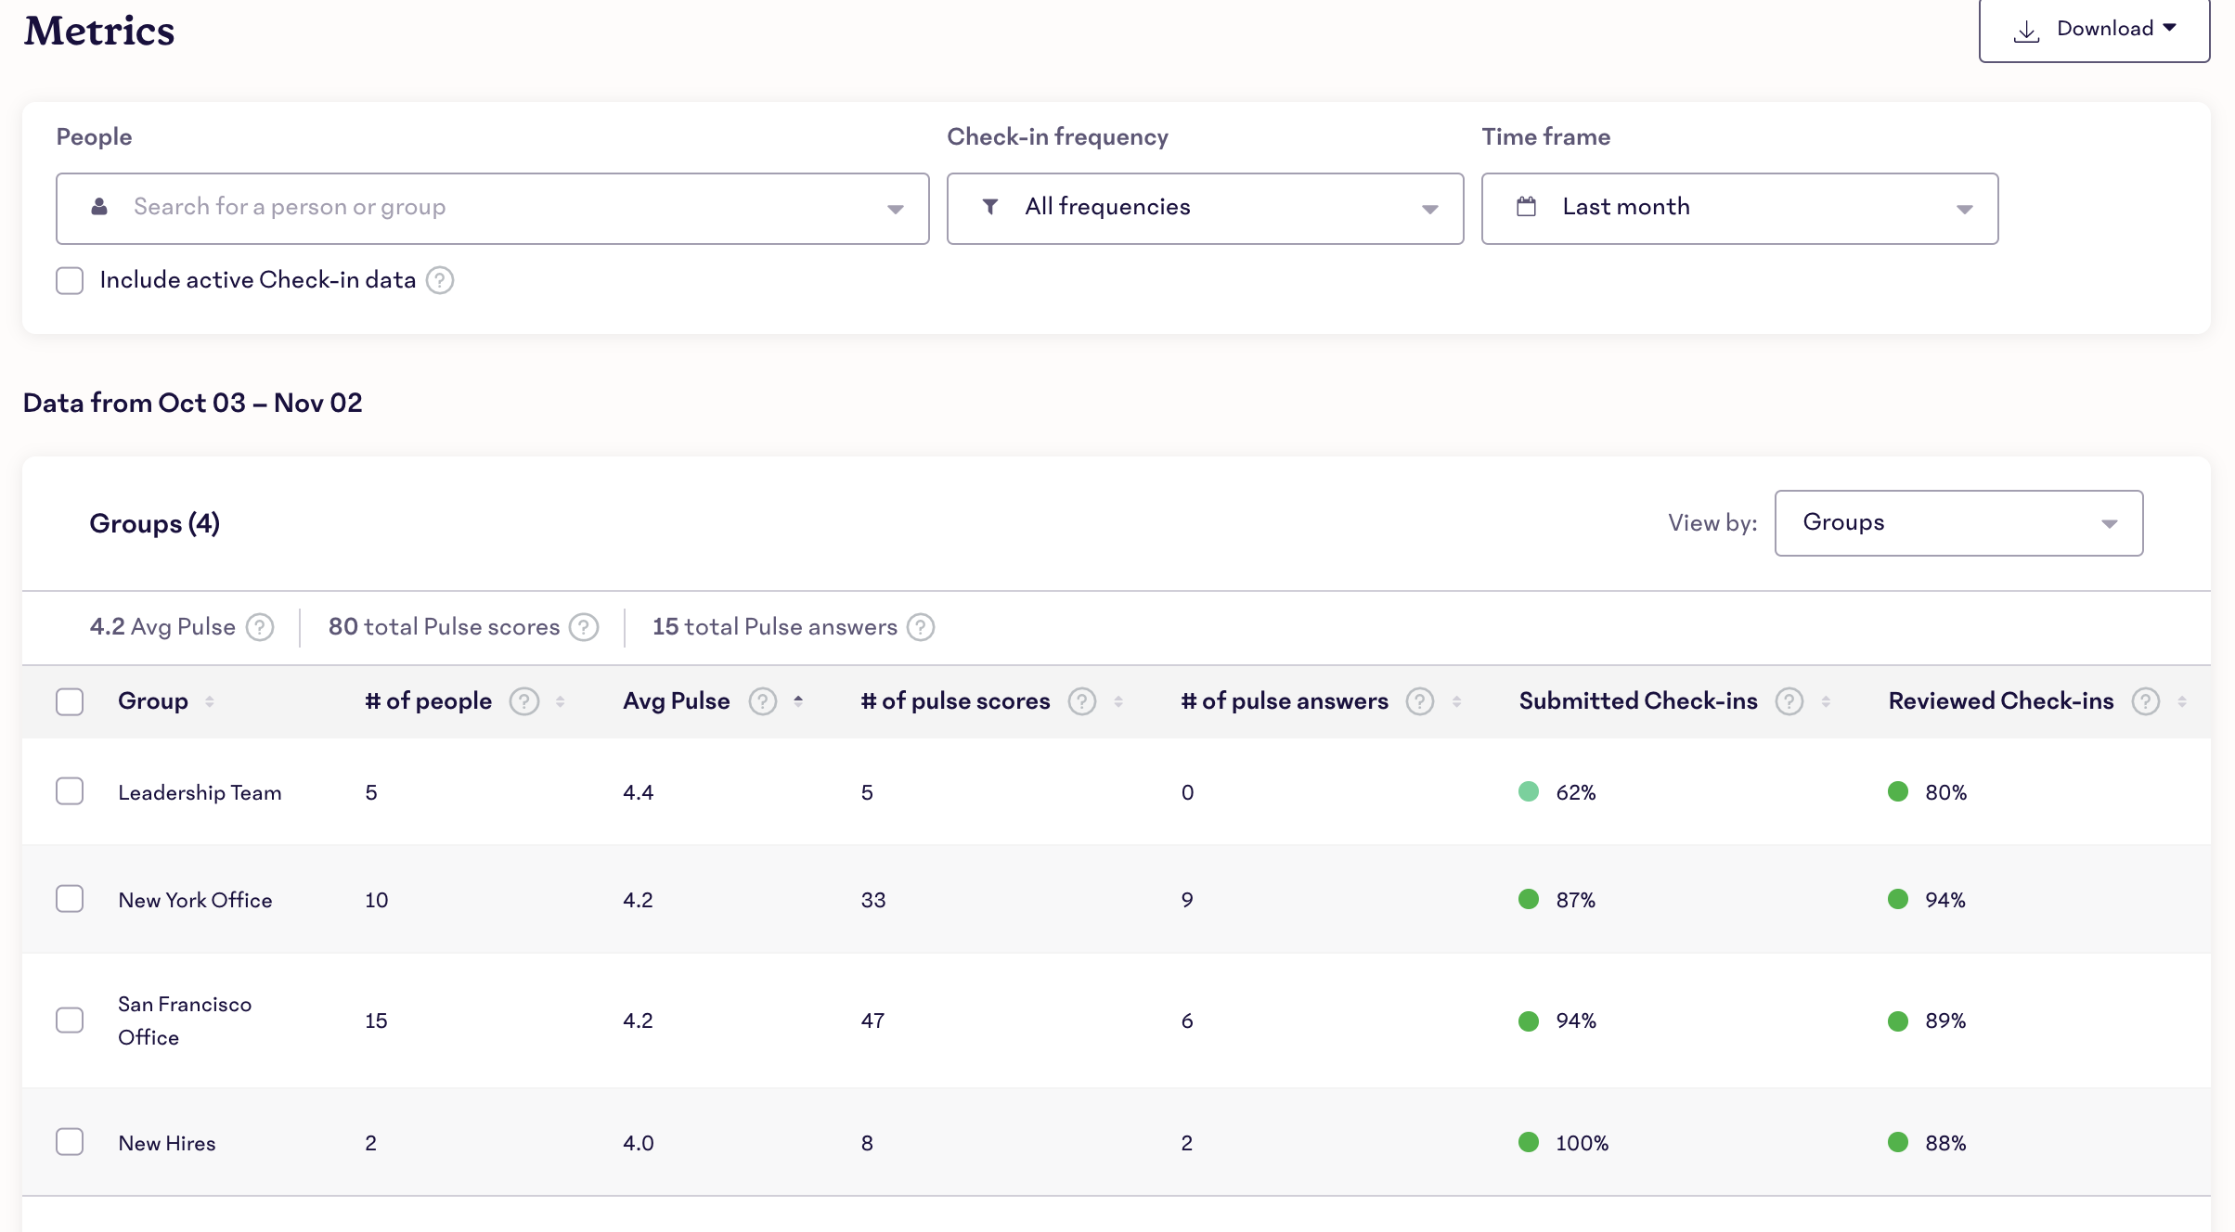Click the Leadership Team group label
Viewport: 2235px width, 1232px height.
tap(200, 790)
